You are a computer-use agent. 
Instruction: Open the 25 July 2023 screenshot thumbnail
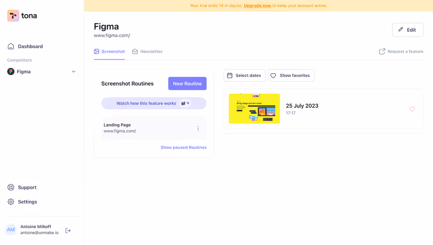[x=254, y=108]
